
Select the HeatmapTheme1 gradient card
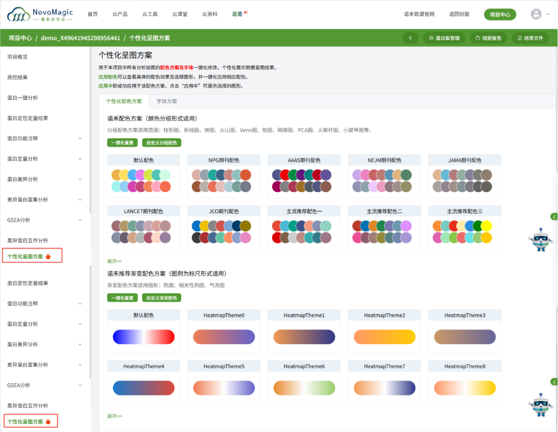coord(304,331)
